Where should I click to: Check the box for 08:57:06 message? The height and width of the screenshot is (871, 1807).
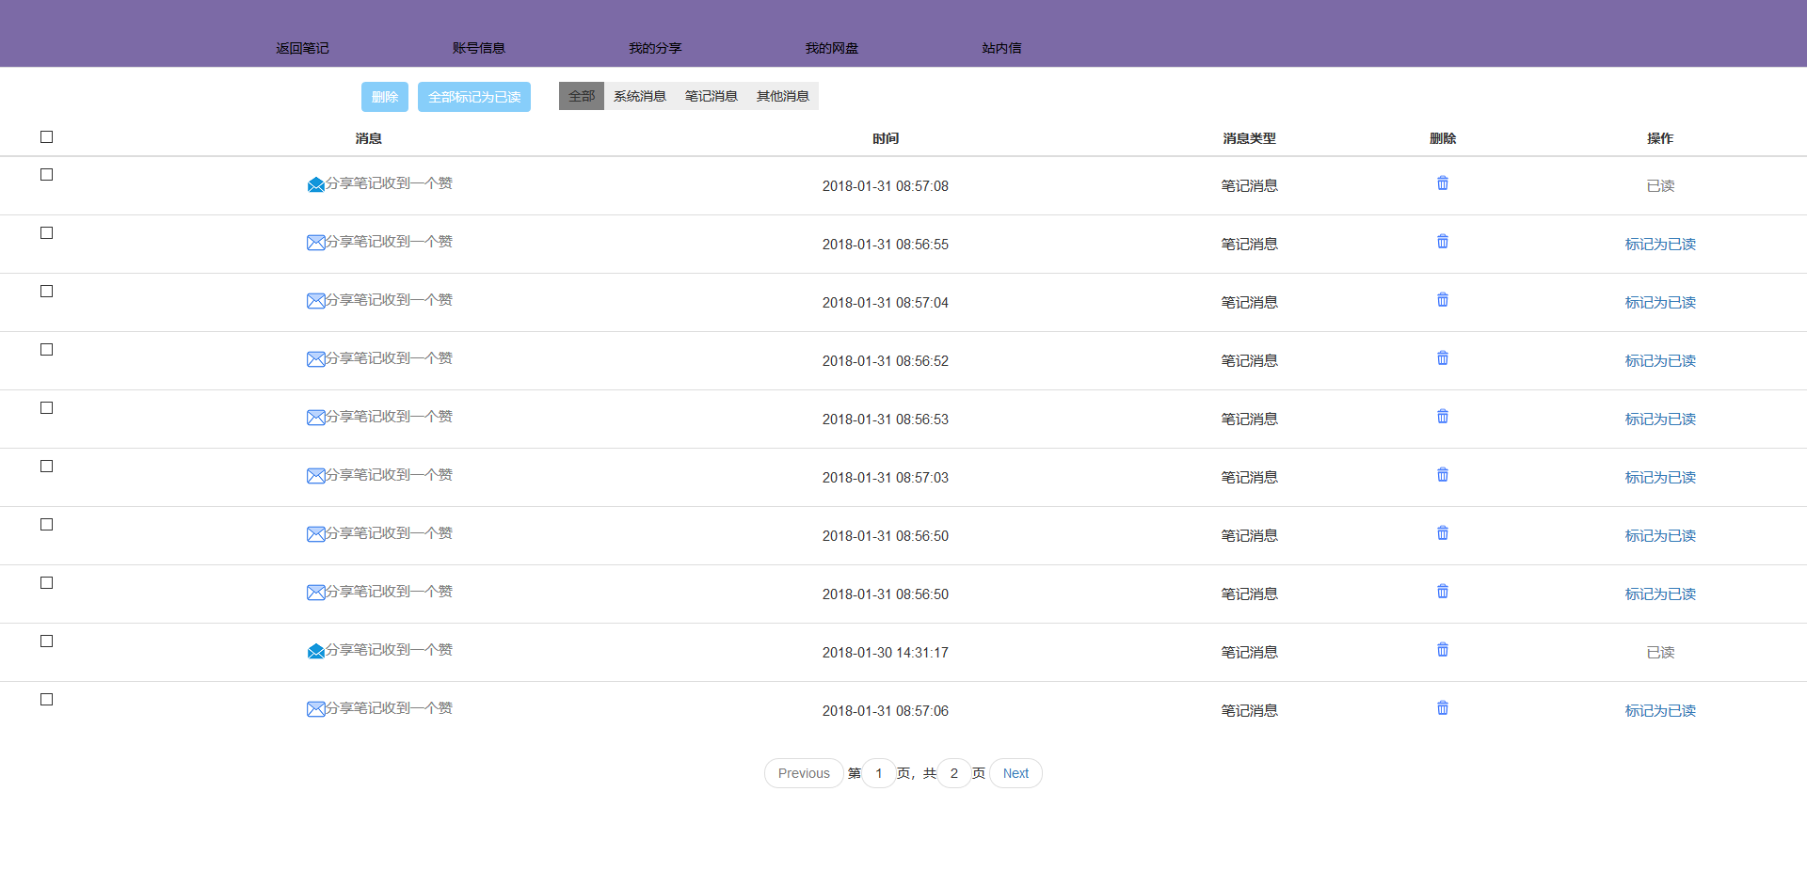coord(46,700)
